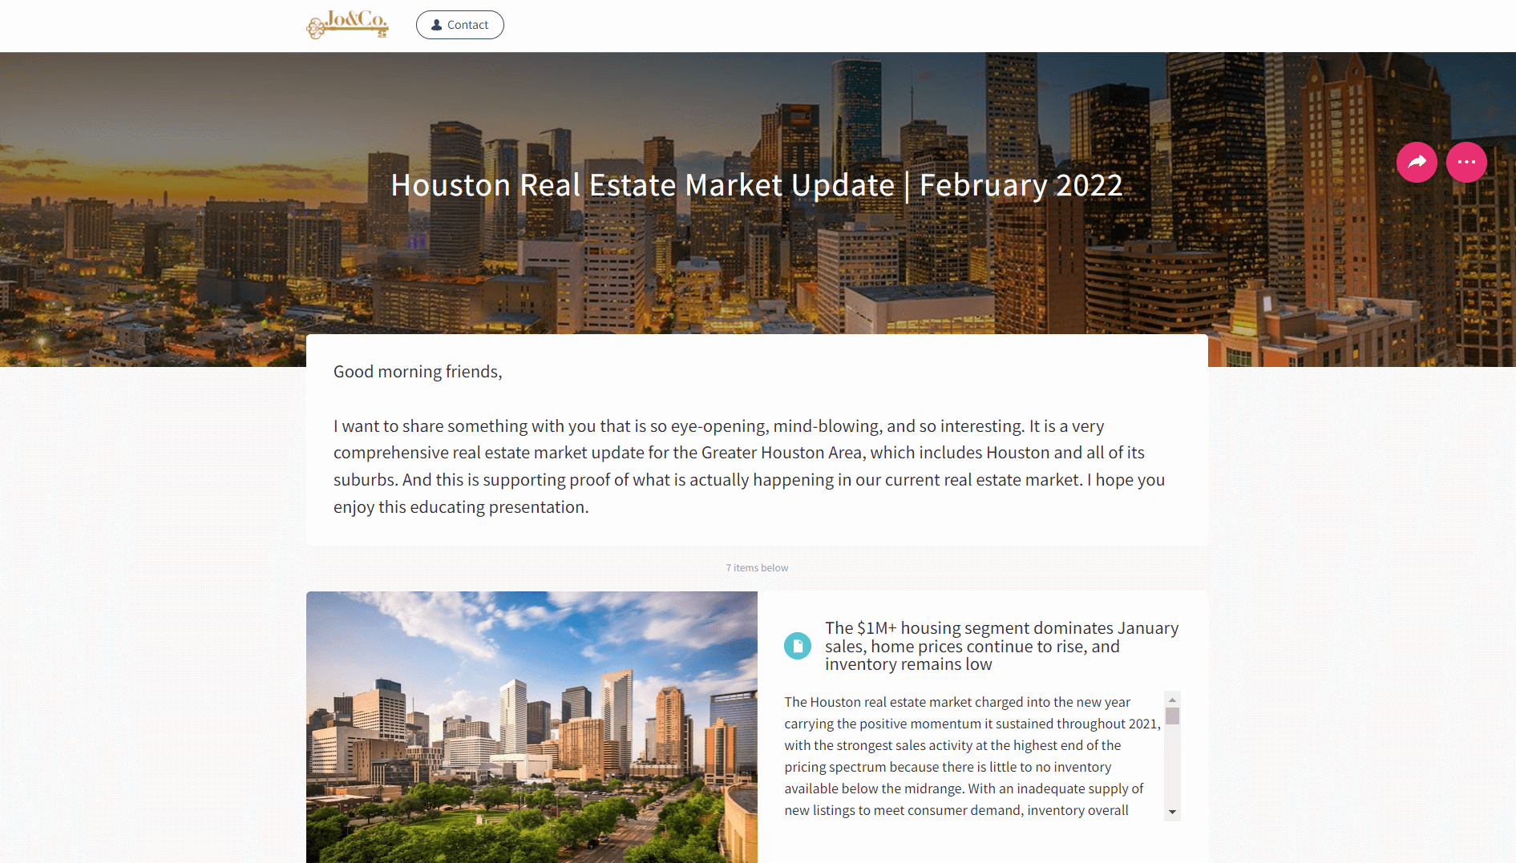Open the daytime Houston skyline thumbnail

[x=532, y=727]
